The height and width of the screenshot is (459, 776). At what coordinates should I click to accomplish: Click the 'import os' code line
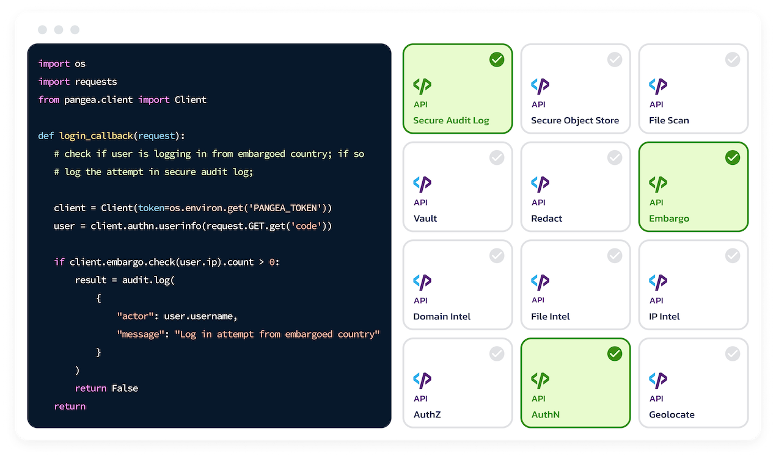click(62, 63)
